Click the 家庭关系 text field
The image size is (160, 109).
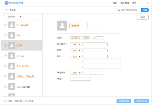[93, 73]
